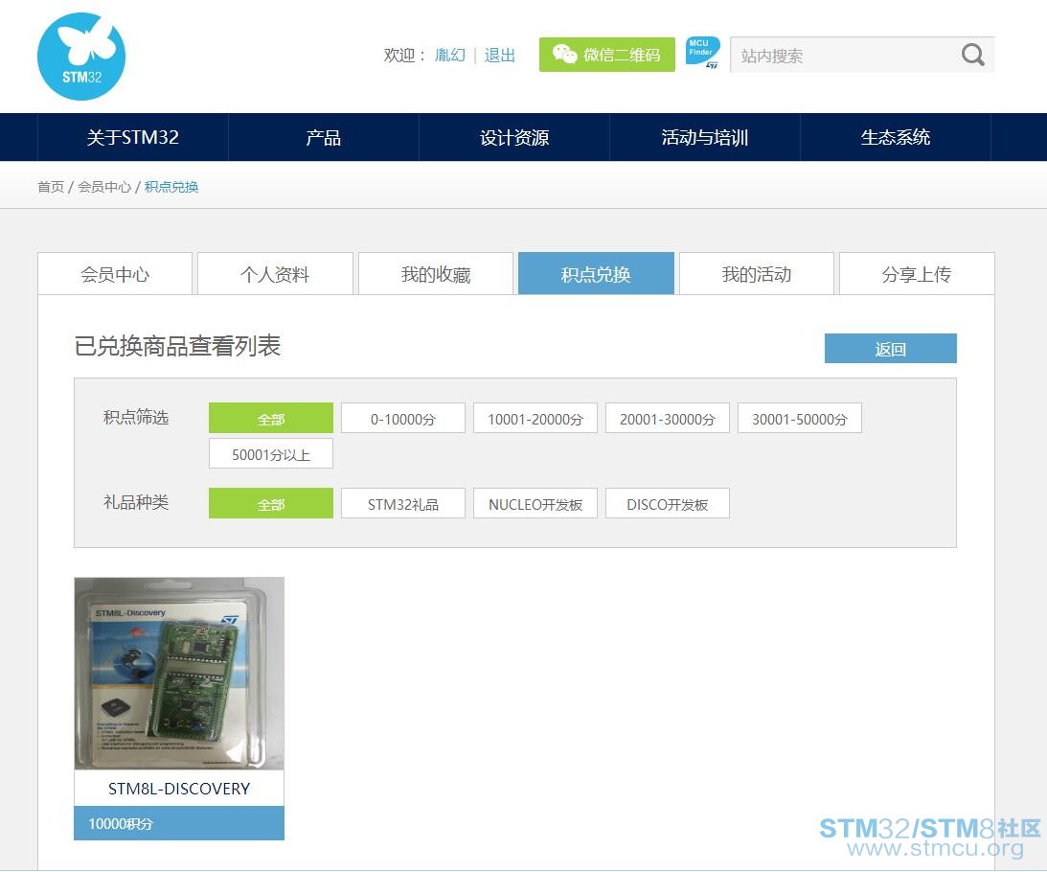Go to 会员中心 in breadcrumb
The width and height of the screenshot is (1047, 872).
pyautogui.click(x=104, y=187)
